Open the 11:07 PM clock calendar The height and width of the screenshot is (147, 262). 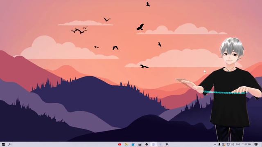(246, 144)
